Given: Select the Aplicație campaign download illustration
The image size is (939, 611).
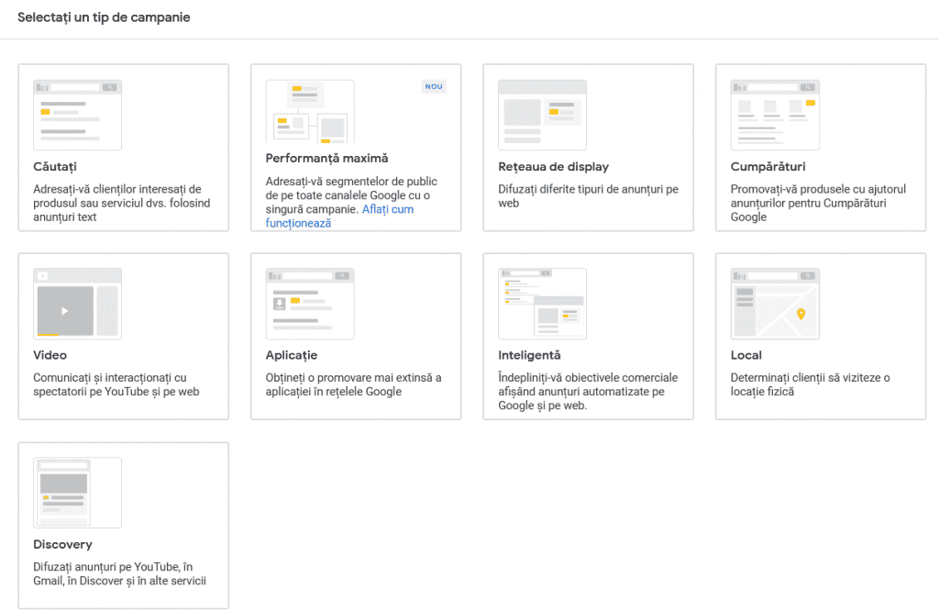Looking at the screenshot, I should coord(310,304).
